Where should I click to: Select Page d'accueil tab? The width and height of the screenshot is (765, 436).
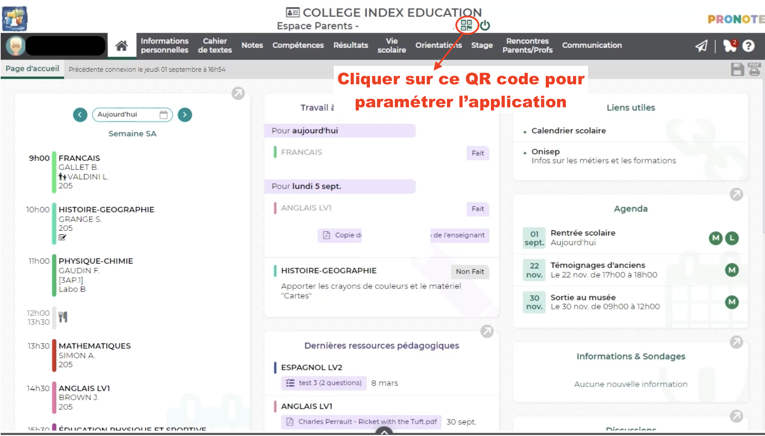click(32, 69)
